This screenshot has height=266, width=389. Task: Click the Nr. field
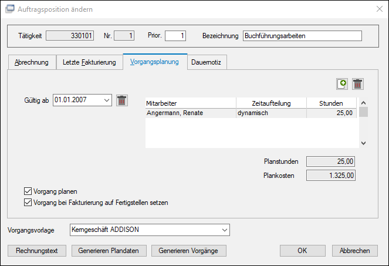coord(124,36)
